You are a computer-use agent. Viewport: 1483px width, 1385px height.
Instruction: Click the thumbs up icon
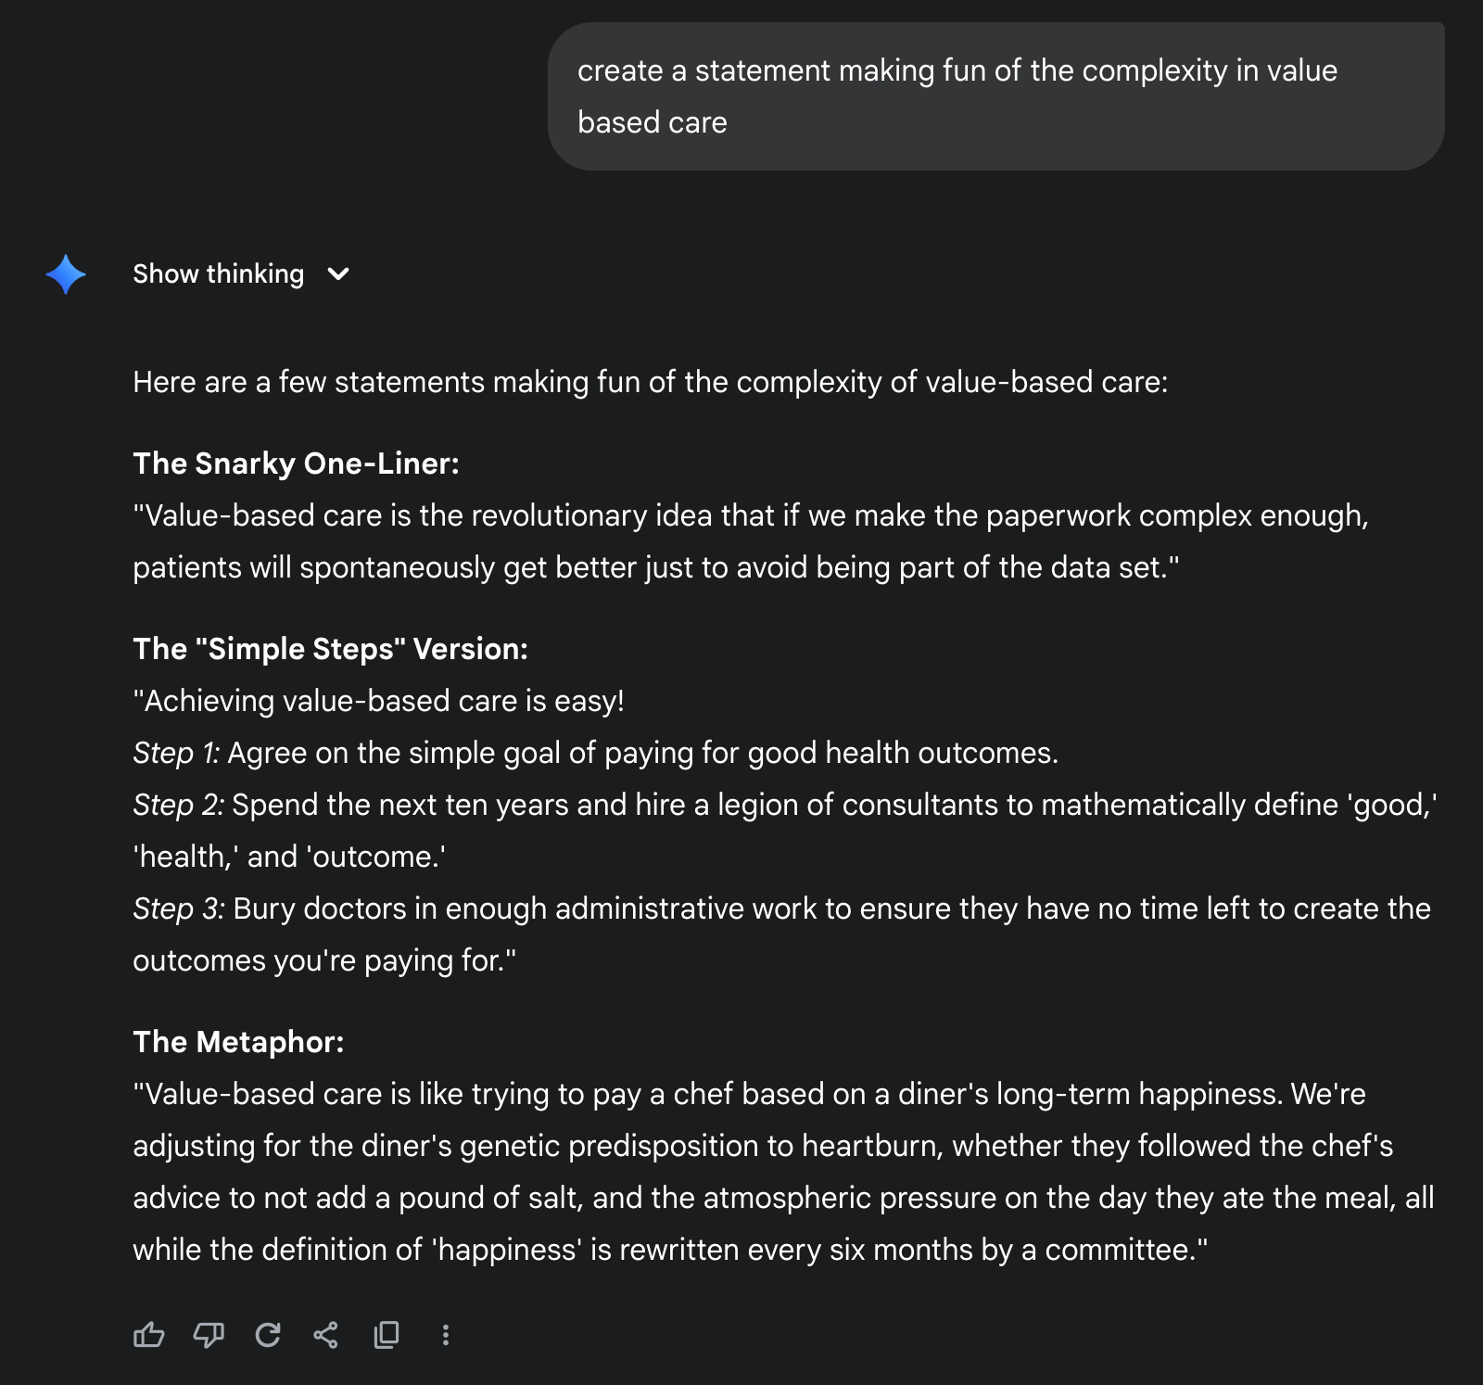(148, 1335)
